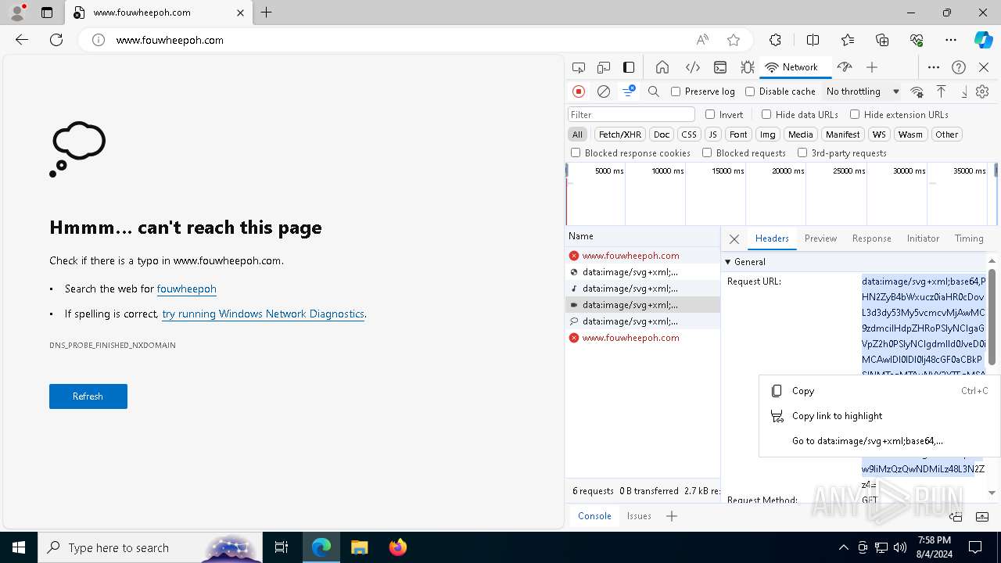This screenshot has height=563, width=1001.
Task: Filter requests by Fetch/XHR type
Action: 620,134
